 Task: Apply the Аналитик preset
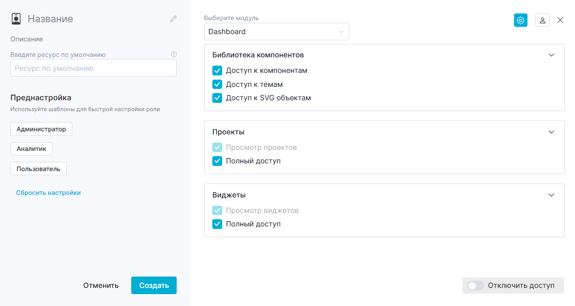pos(32,149)
